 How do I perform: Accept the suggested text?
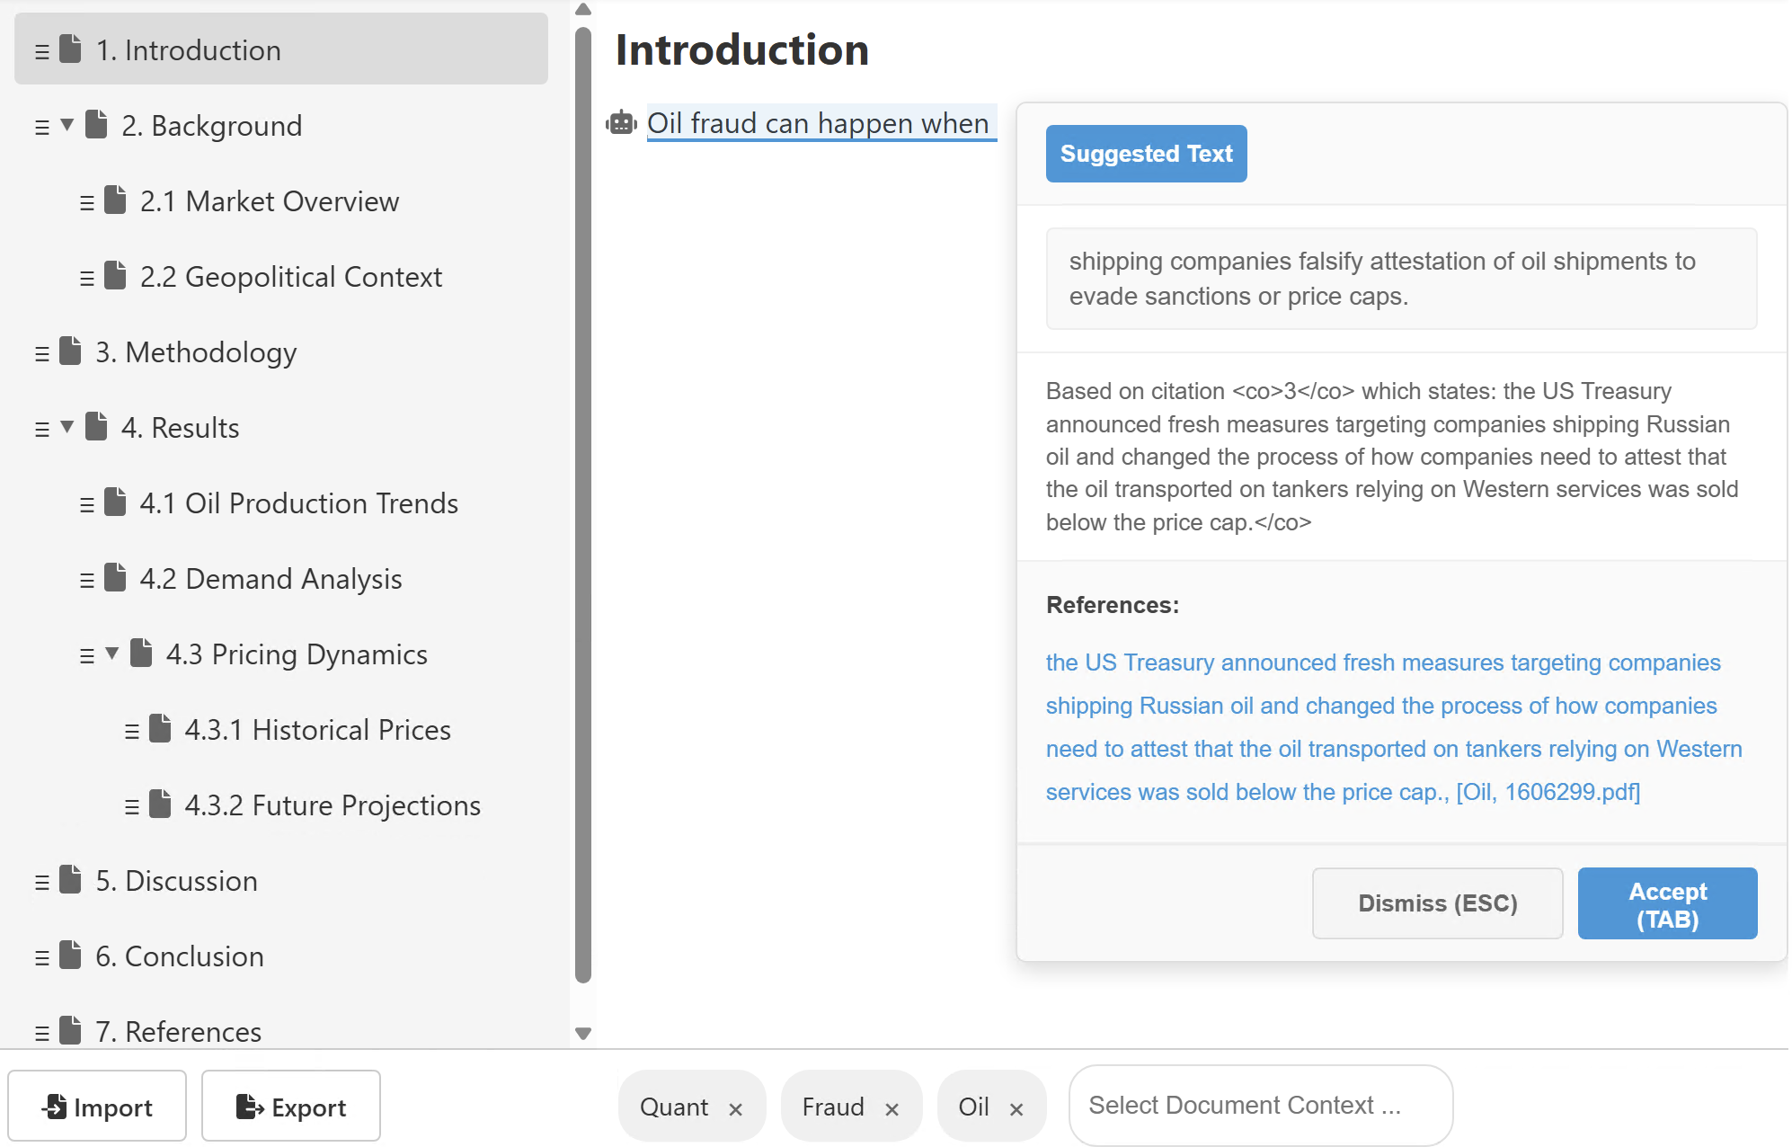[x=1667, y=903]
